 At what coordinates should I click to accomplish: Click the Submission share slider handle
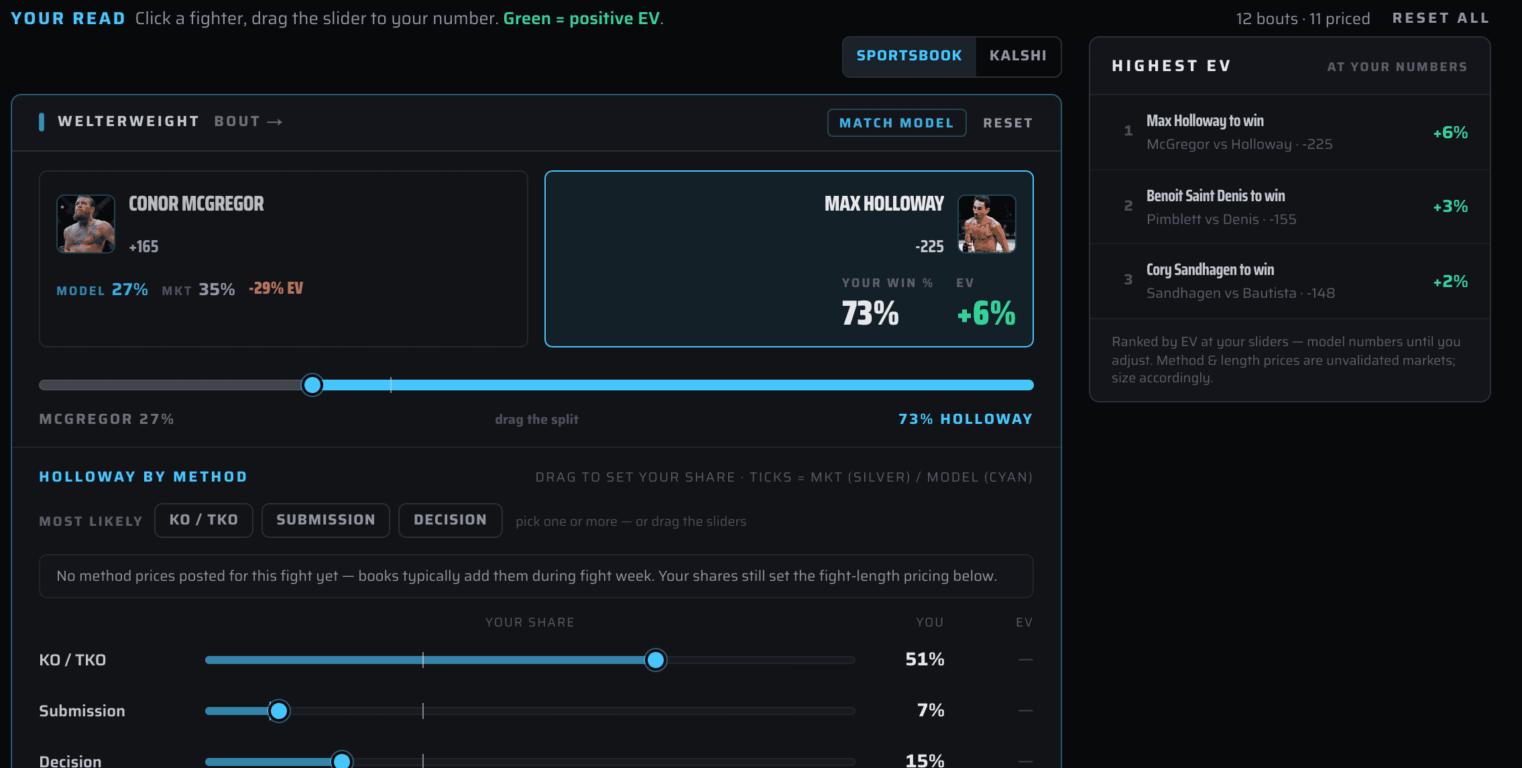pos(279,711)
